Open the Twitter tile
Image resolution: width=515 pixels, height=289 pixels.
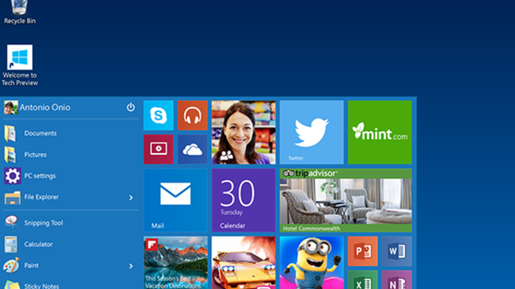pyautogui.click(x=312, y=132)
